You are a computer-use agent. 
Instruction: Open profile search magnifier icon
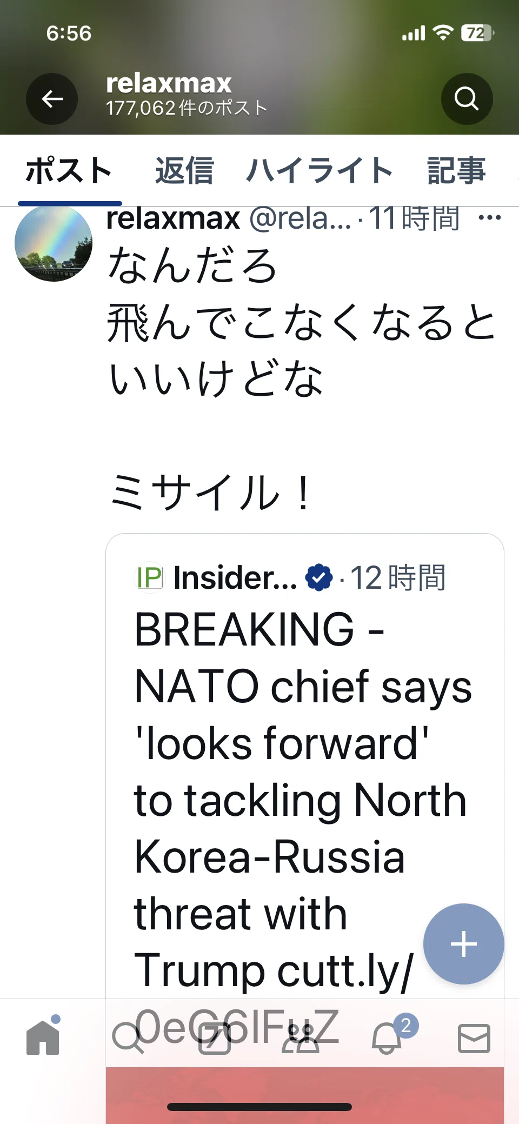(467, 99)
